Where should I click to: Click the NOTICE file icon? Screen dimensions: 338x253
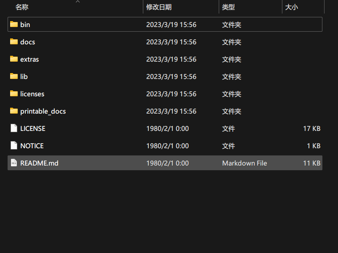[14, 146]
